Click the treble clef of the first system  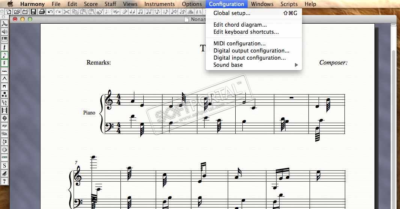coord(109,99)
